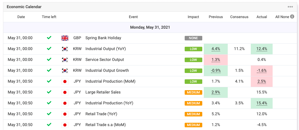This screenshot has width=299, height=130.
Task: Click the UK flag for Spring Bank Holiday
Action: [65, 38]
